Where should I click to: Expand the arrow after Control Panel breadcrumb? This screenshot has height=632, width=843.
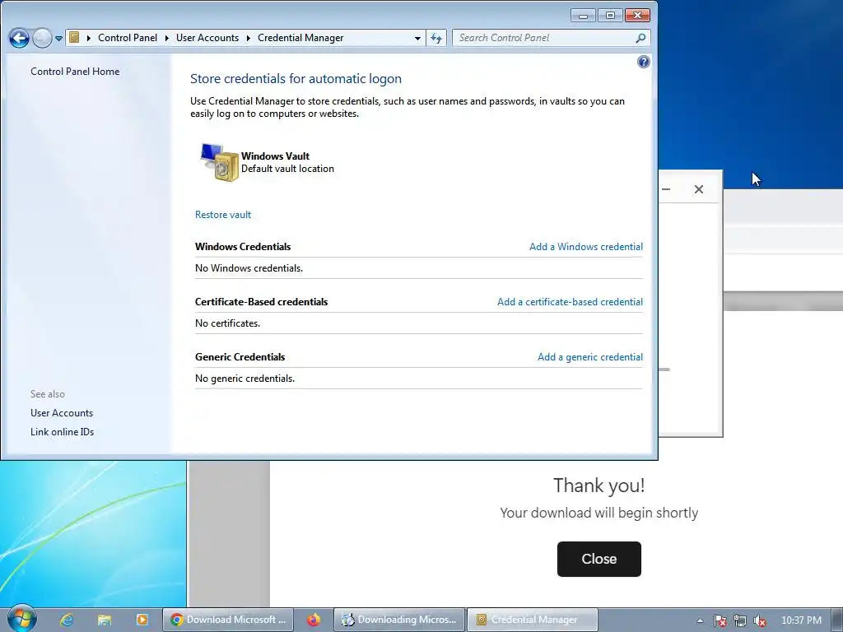pyautogui.click(x=89, y=38)
